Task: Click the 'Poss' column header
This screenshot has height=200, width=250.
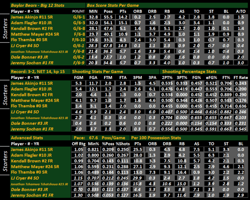Action: tap(108, 11)
